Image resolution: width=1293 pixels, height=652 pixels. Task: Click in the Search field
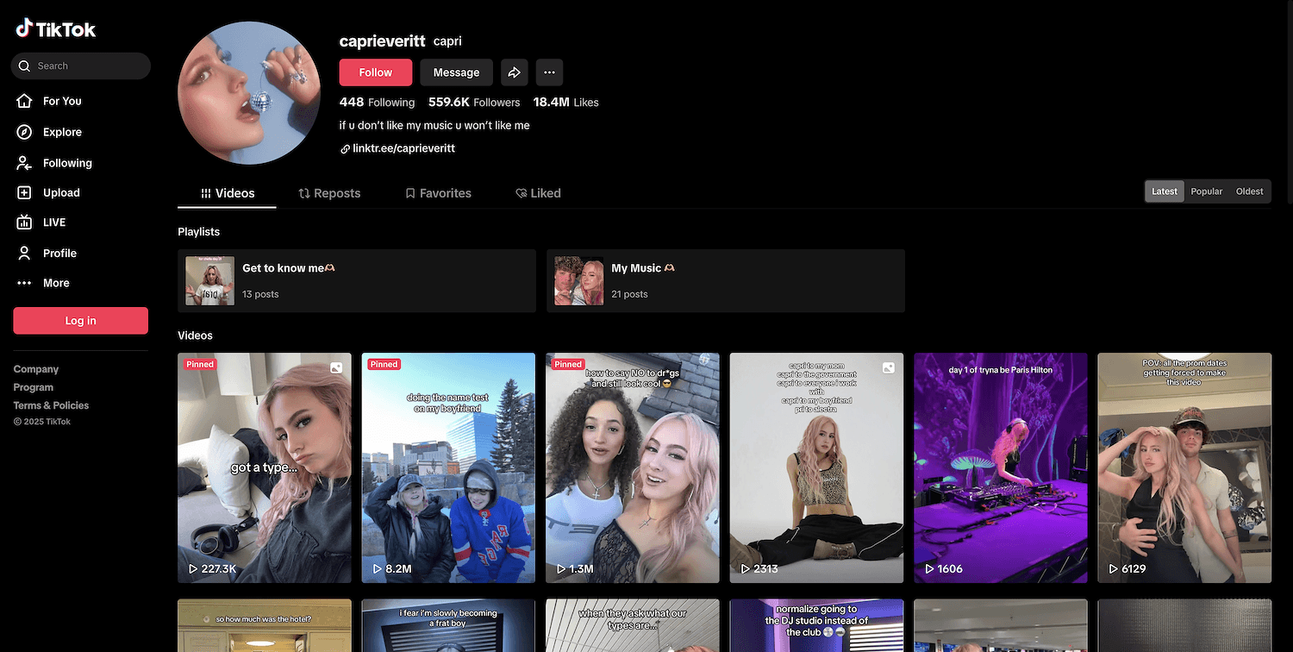(x=86, y=66)
